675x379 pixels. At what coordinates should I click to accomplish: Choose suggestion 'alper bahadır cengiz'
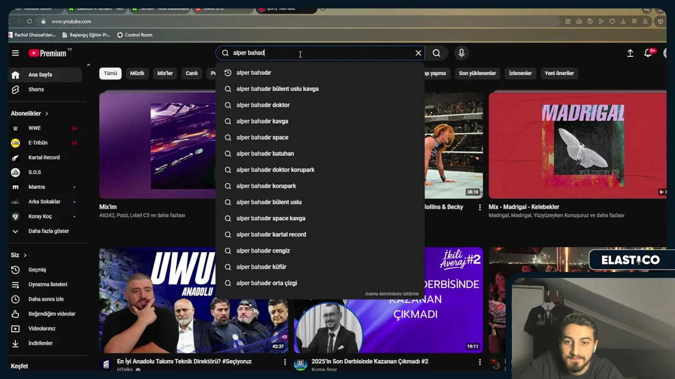click(320, 251)
